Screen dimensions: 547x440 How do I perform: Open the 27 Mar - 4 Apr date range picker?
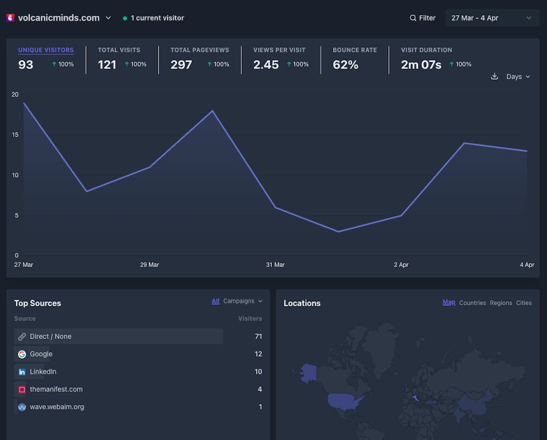coord(492,18)
